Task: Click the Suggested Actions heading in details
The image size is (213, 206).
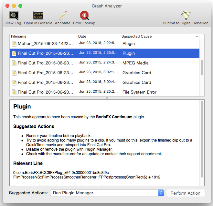Action: 34,126
